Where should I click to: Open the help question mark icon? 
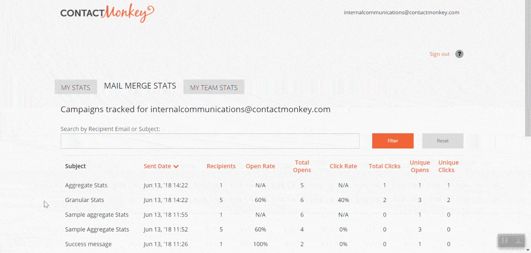coord(459,54)
